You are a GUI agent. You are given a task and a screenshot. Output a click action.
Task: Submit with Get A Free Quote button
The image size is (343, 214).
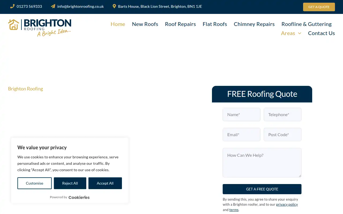262,189
